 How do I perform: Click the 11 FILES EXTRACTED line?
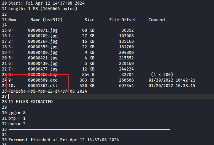[x=30, y=102]
